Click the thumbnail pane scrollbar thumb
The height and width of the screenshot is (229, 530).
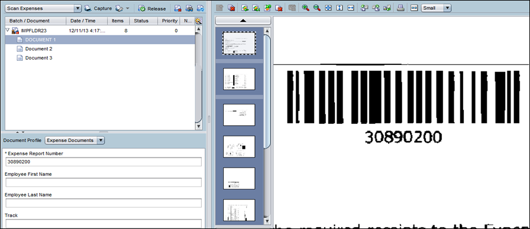point(267,91)
